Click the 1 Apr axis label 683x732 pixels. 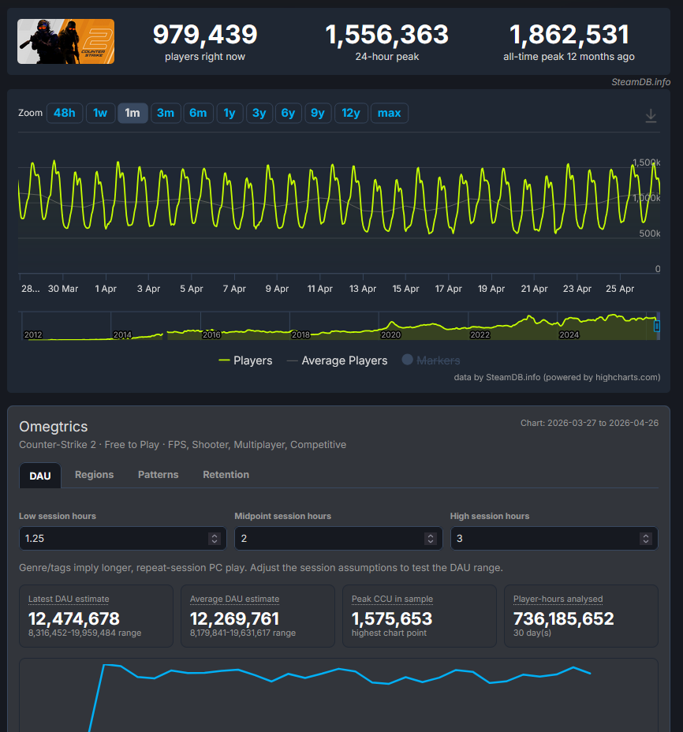106,289
